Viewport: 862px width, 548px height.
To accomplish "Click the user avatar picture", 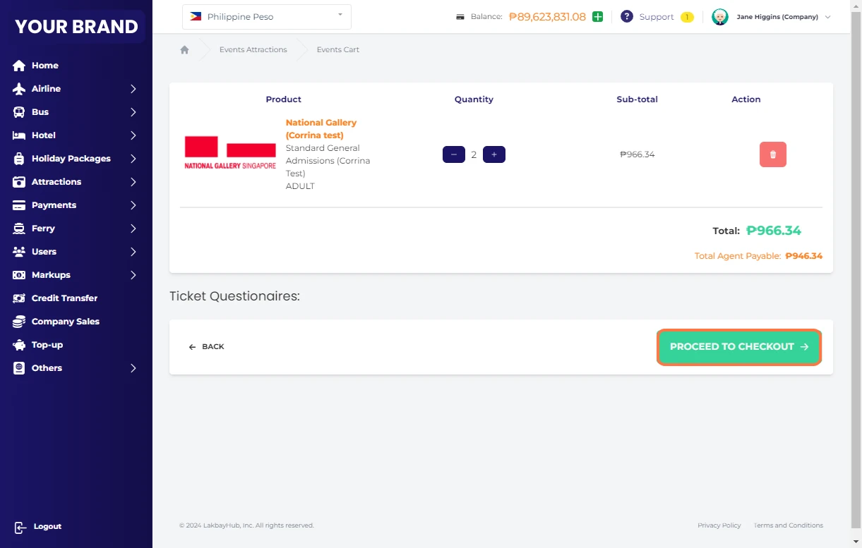I will point(719,17).
